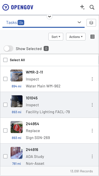This screenshot has width=99, height=176.
Task: Tick the checkbox for Sign SGN-269 task
Action: [x=5, y=131]
